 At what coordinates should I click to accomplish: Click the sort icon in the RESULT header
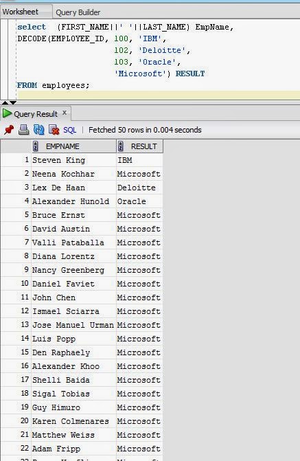(x=120, y=146)
